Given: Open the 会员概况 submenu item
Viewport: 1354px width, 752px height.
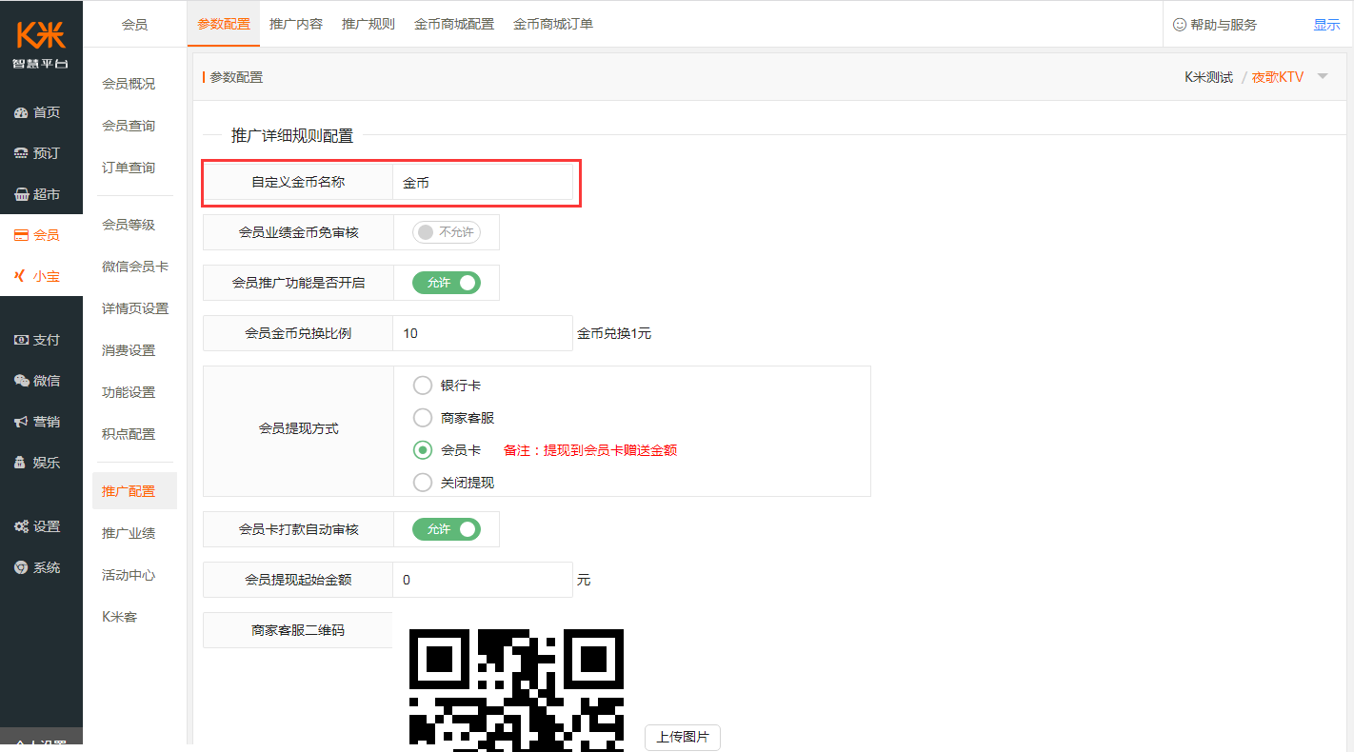Looking at the screenshot, I should 129,84.
